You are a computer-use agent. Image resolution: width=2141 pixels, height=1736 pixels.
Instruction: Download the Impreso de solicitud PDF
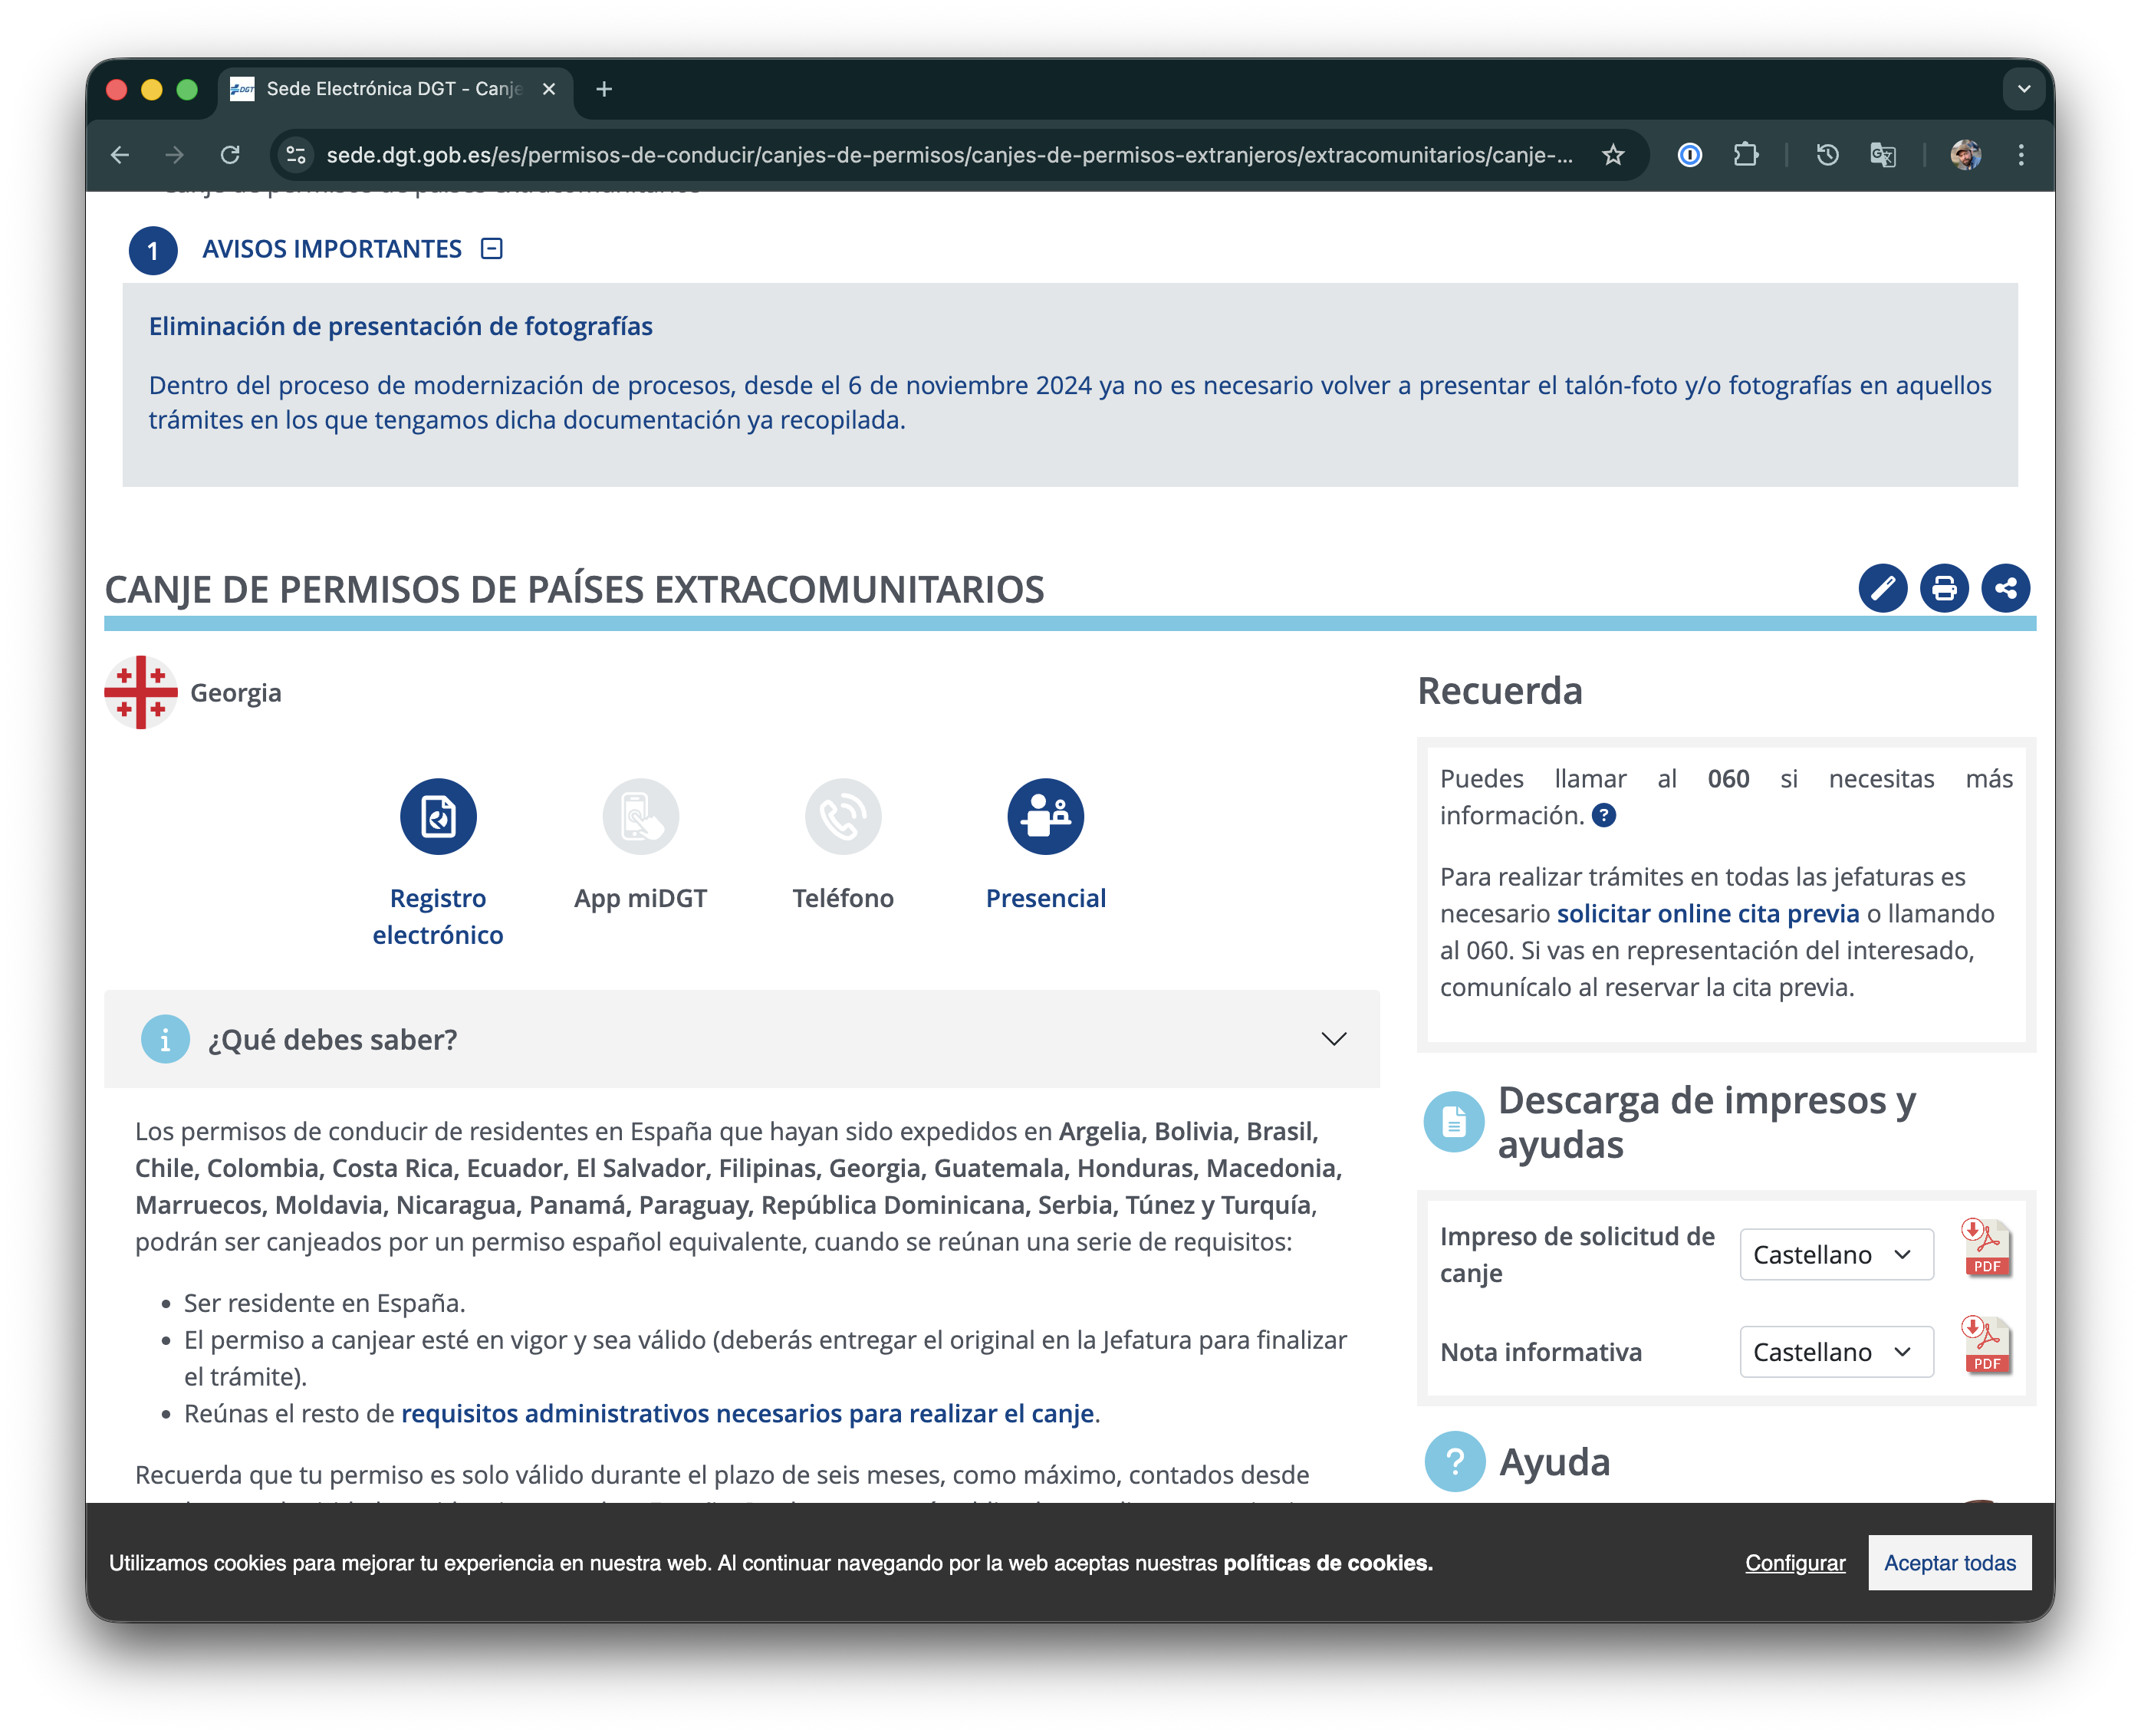pos(1986,1249)
